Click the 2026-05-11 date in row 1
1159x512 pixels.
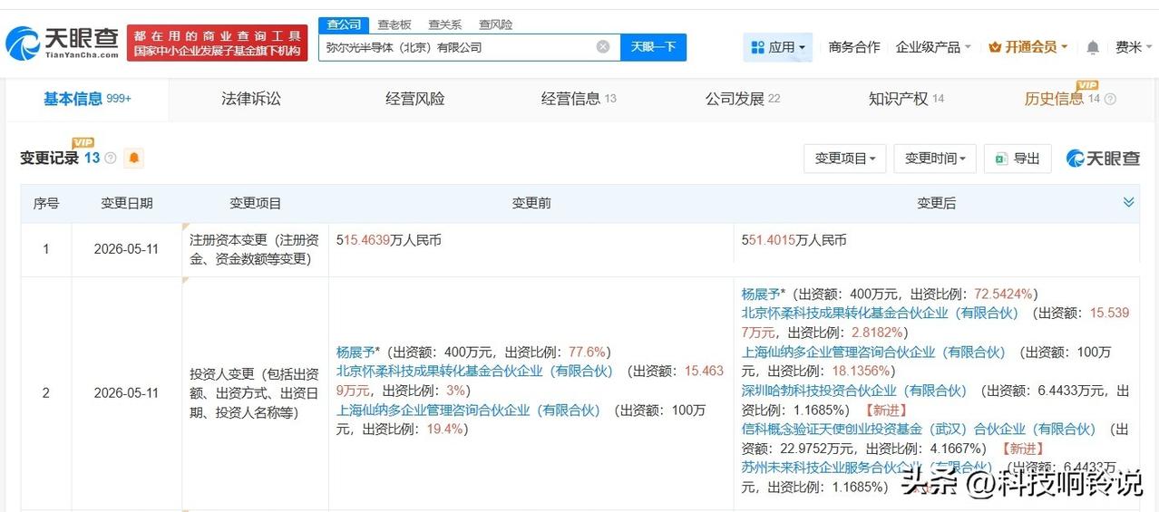(x=126, y=248)
